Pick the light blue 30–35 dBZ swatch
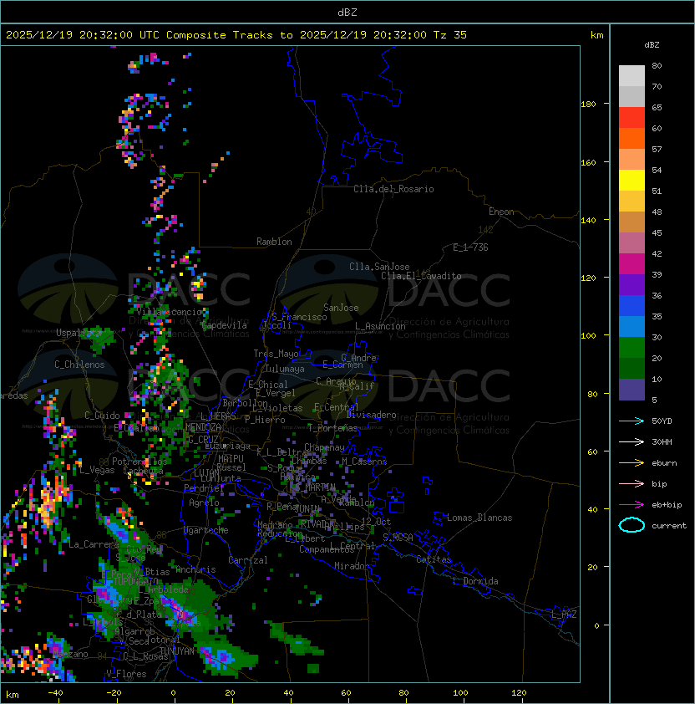The height and width of the screenshot is (704, 695). pos(632,327)
